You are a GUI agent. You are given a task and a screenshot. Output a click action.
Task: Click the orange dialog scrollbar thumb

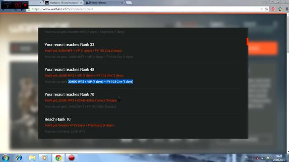click(247, 41)
